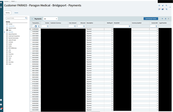
Task: Open the note icon with red badge
Action: pyautogui.click(x=159, y=9)
